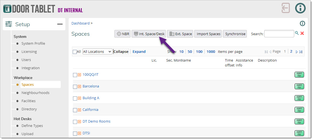Tick the All checkbox
The width and height of the screenshot is (313, 140).
pos(75,52)
